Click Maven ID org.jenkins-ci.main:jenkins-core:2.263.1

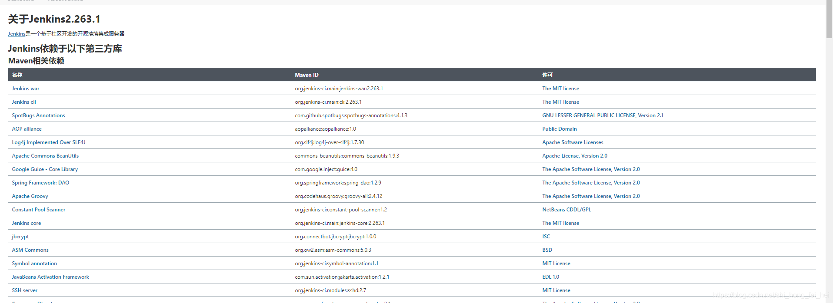340,223
